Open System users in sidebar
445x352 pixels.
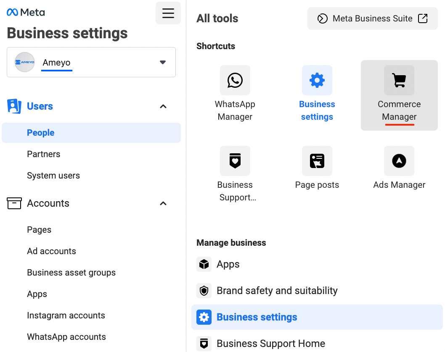pyautogui.click(x=53, y=176)
